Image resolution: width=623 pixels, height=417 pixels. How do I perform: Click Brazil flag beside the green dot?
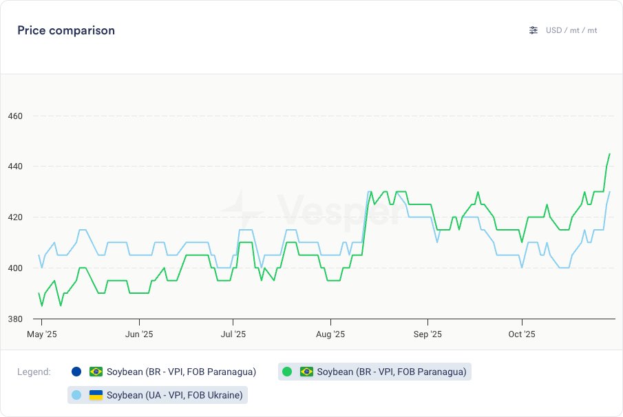point(306,372)
